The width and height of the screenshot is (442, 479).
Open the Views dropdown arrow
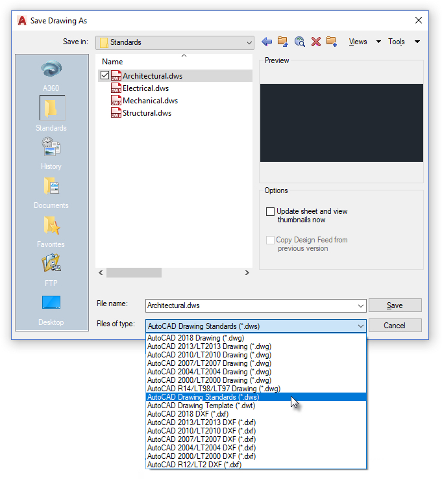(378, 42)
